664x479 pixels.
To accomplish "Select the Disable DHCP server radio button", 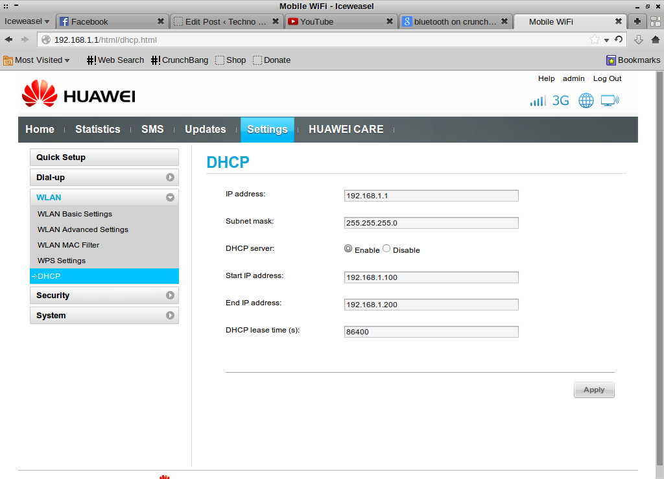I will tap(386, 249).
